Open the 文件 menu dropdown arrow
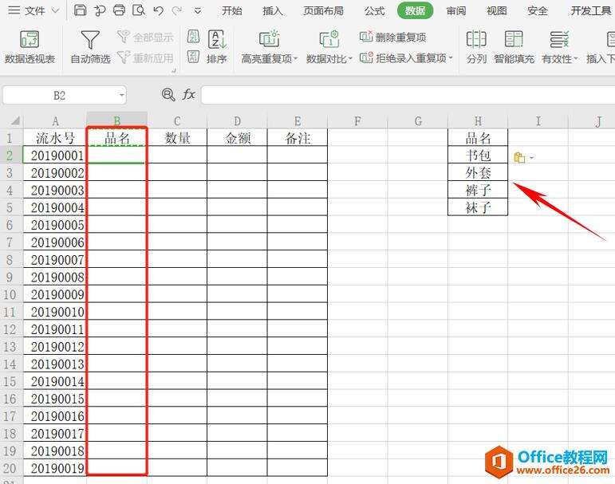Image resolution: width=615 pixels, height=484 pixels. click(56, 11)
